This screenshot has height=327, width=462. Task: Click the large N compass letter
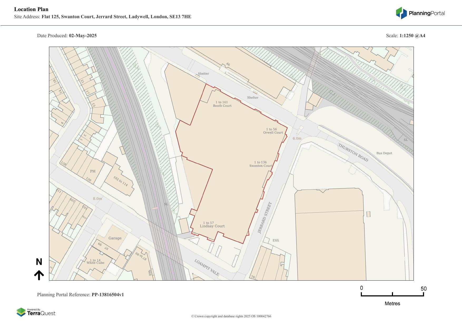(39, 262)
